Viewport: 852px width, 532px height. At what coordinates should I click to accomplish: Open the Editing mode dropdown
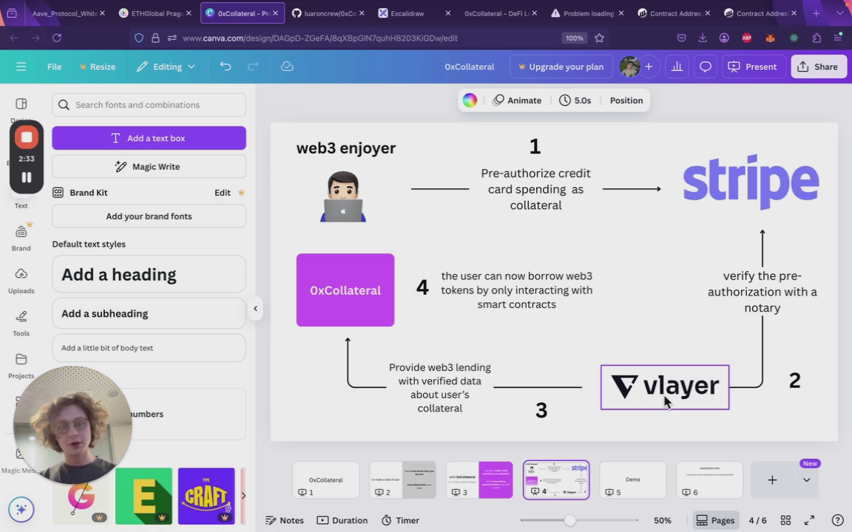tap(165, 66)
